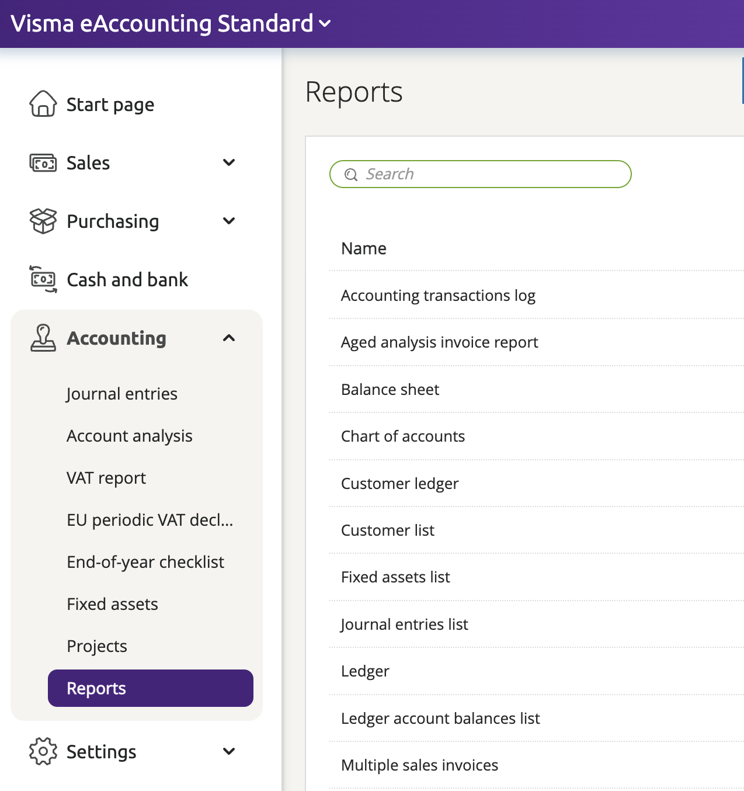Go to VAT report in sidebar

pos(106,478)
